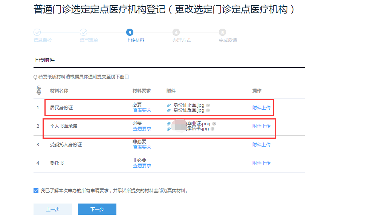385x222 pixels.
Task: Click the 材料名称 column header
Action: (59, 90)
